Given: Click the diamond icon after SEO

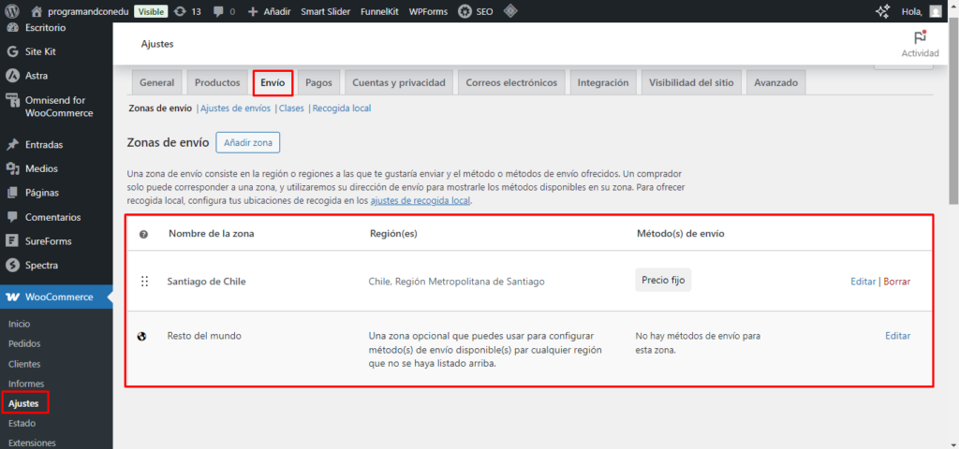Looking at the screenshot, I should click(510, 11).
